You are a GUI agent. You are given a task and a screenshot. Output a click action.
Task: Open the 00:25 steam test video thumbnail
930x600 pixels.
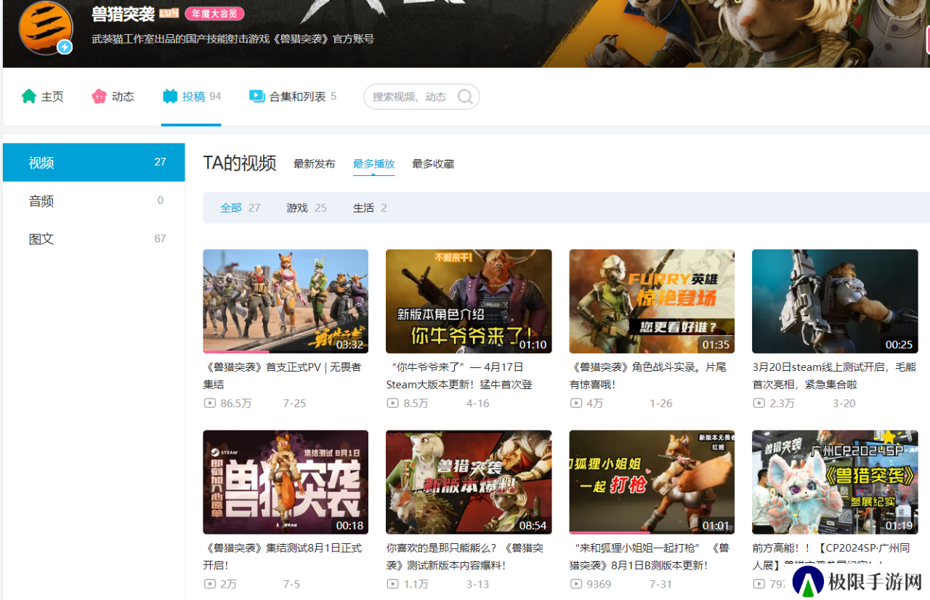coord(835,301)
